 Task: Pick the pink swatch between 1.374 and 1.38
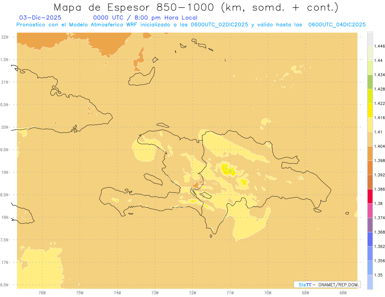coord(370,210)
